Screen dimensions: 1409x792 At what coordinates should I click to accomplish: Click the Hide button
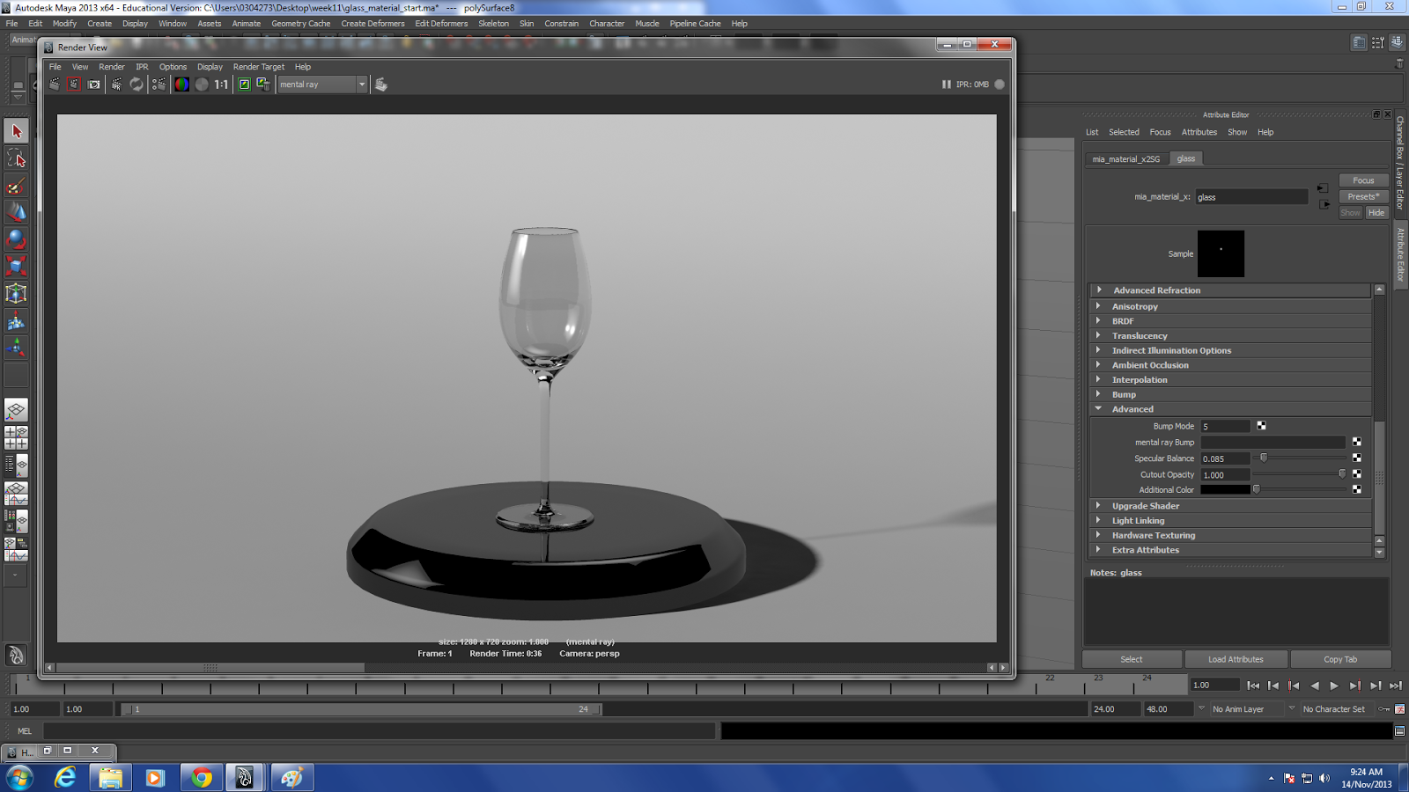pos(1376,212)
